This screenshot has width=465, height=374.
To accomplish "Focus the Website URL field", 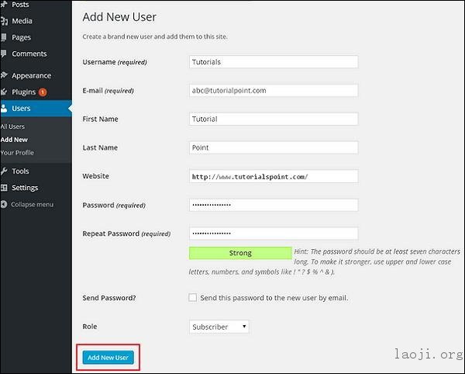I will click(x=274, y=176).
